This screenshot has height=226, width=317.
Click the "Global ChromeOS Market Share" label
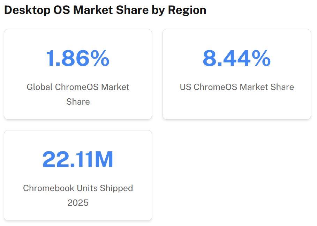coord(78,87)
